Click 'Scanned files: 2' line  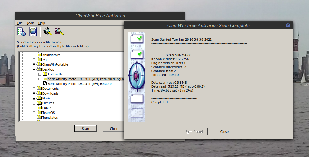(x=164, y=71)
